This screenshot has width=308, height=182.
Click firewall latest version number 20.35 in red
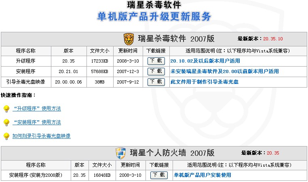273,153
